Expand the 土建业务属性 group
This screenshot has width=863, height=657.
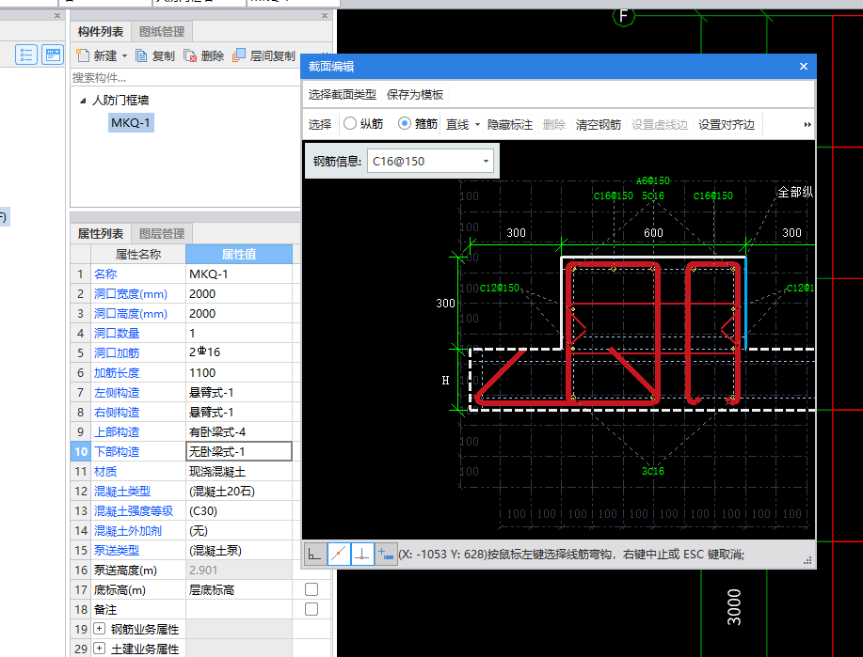pyautogui.click(x=100, y=649)
